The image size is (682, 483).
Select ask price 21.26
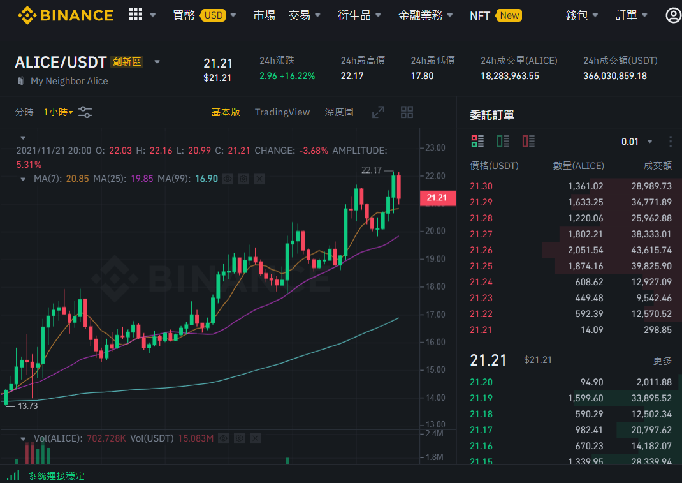481,250
